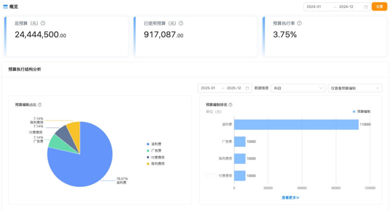
Task: Click help icon beside 预算编制排名
Action: [x=230, y=105]
